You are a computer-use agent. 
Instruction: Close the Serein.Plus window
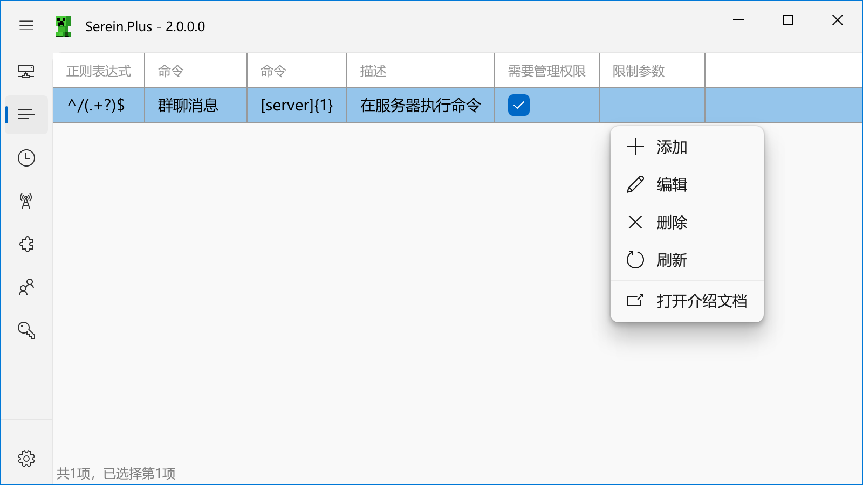(838, 20)
